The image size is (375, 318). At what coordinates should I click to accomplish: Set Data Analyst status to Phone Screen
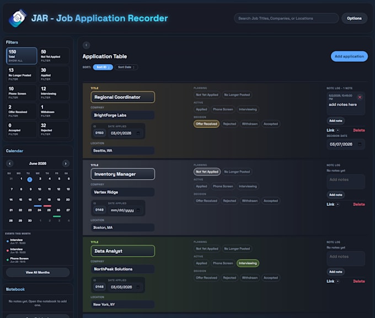223,263
